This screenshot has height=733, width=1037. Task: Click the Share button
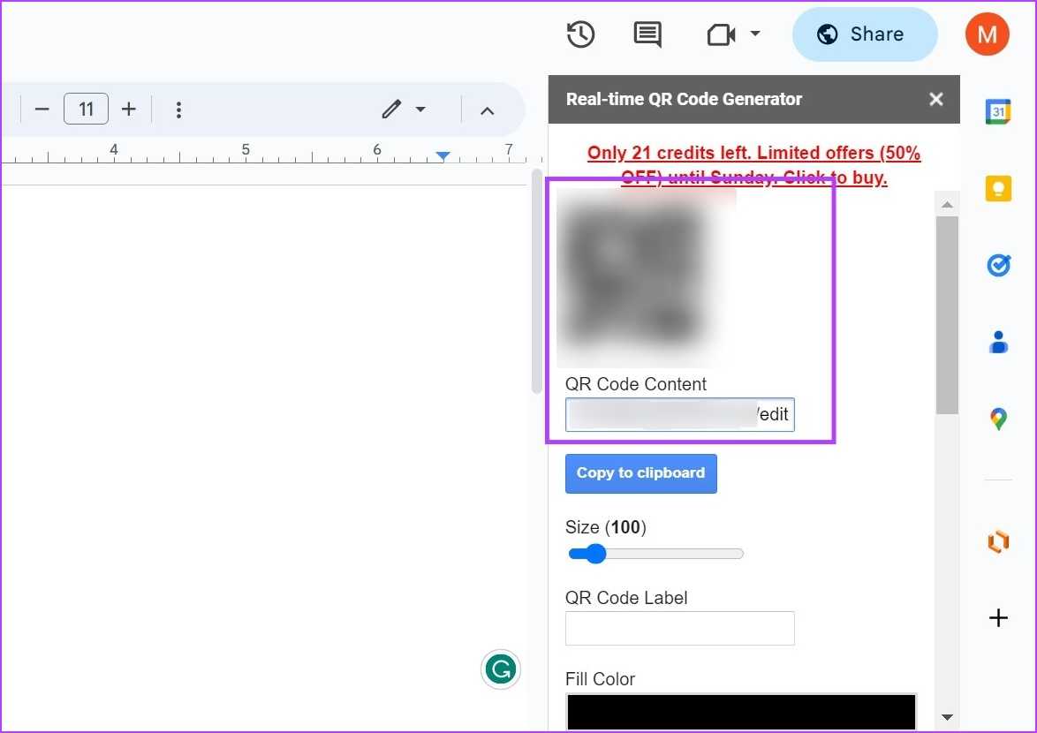pyautogui.click(x=864, y=34)
